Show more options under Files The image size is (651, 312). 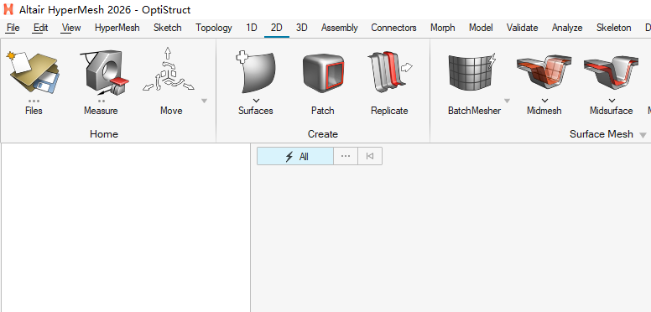pyautogui.click(x=34, y=101)
